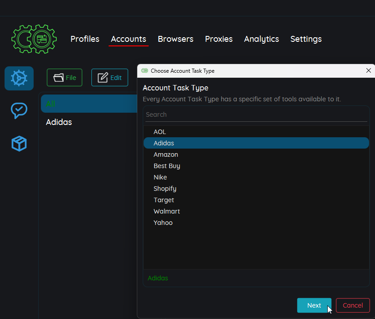Select AOL from the task type list

click(160, 132)
